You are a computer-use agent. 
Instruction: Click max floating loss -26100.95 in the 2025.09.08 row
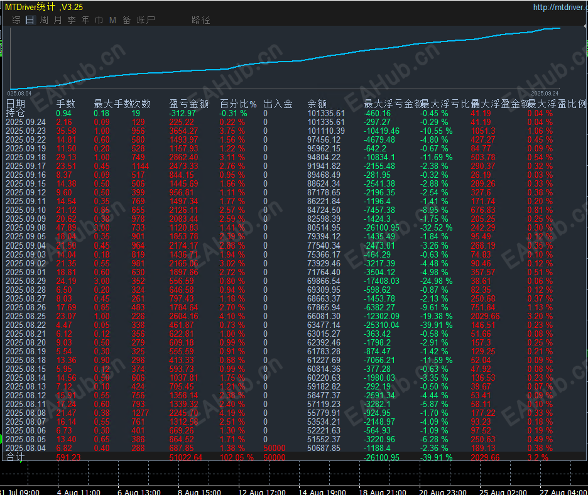(x=381, y=227)
